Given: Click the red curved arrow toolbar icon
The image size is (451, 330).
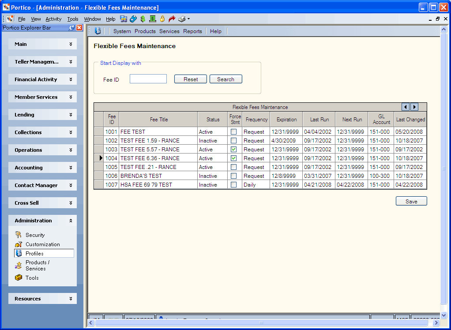Looking at the screenshot, I should 172,19.
